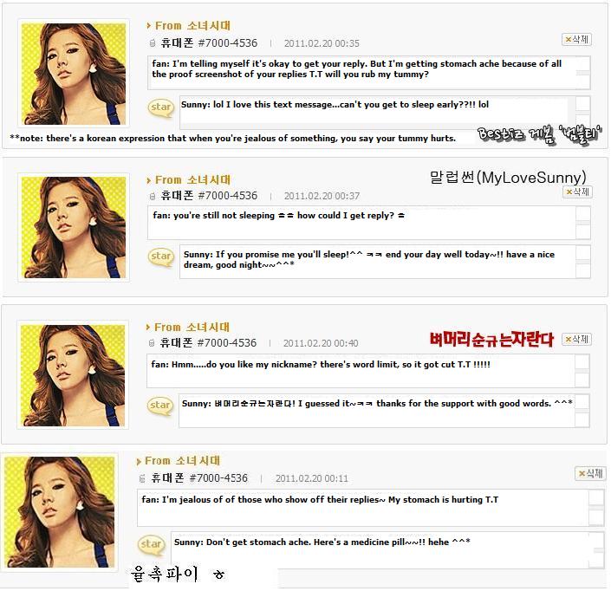This screenshot has height=591, width=611.
Task: Open the profile thumbnail in the 00:40 message
Action: (73, 375)
